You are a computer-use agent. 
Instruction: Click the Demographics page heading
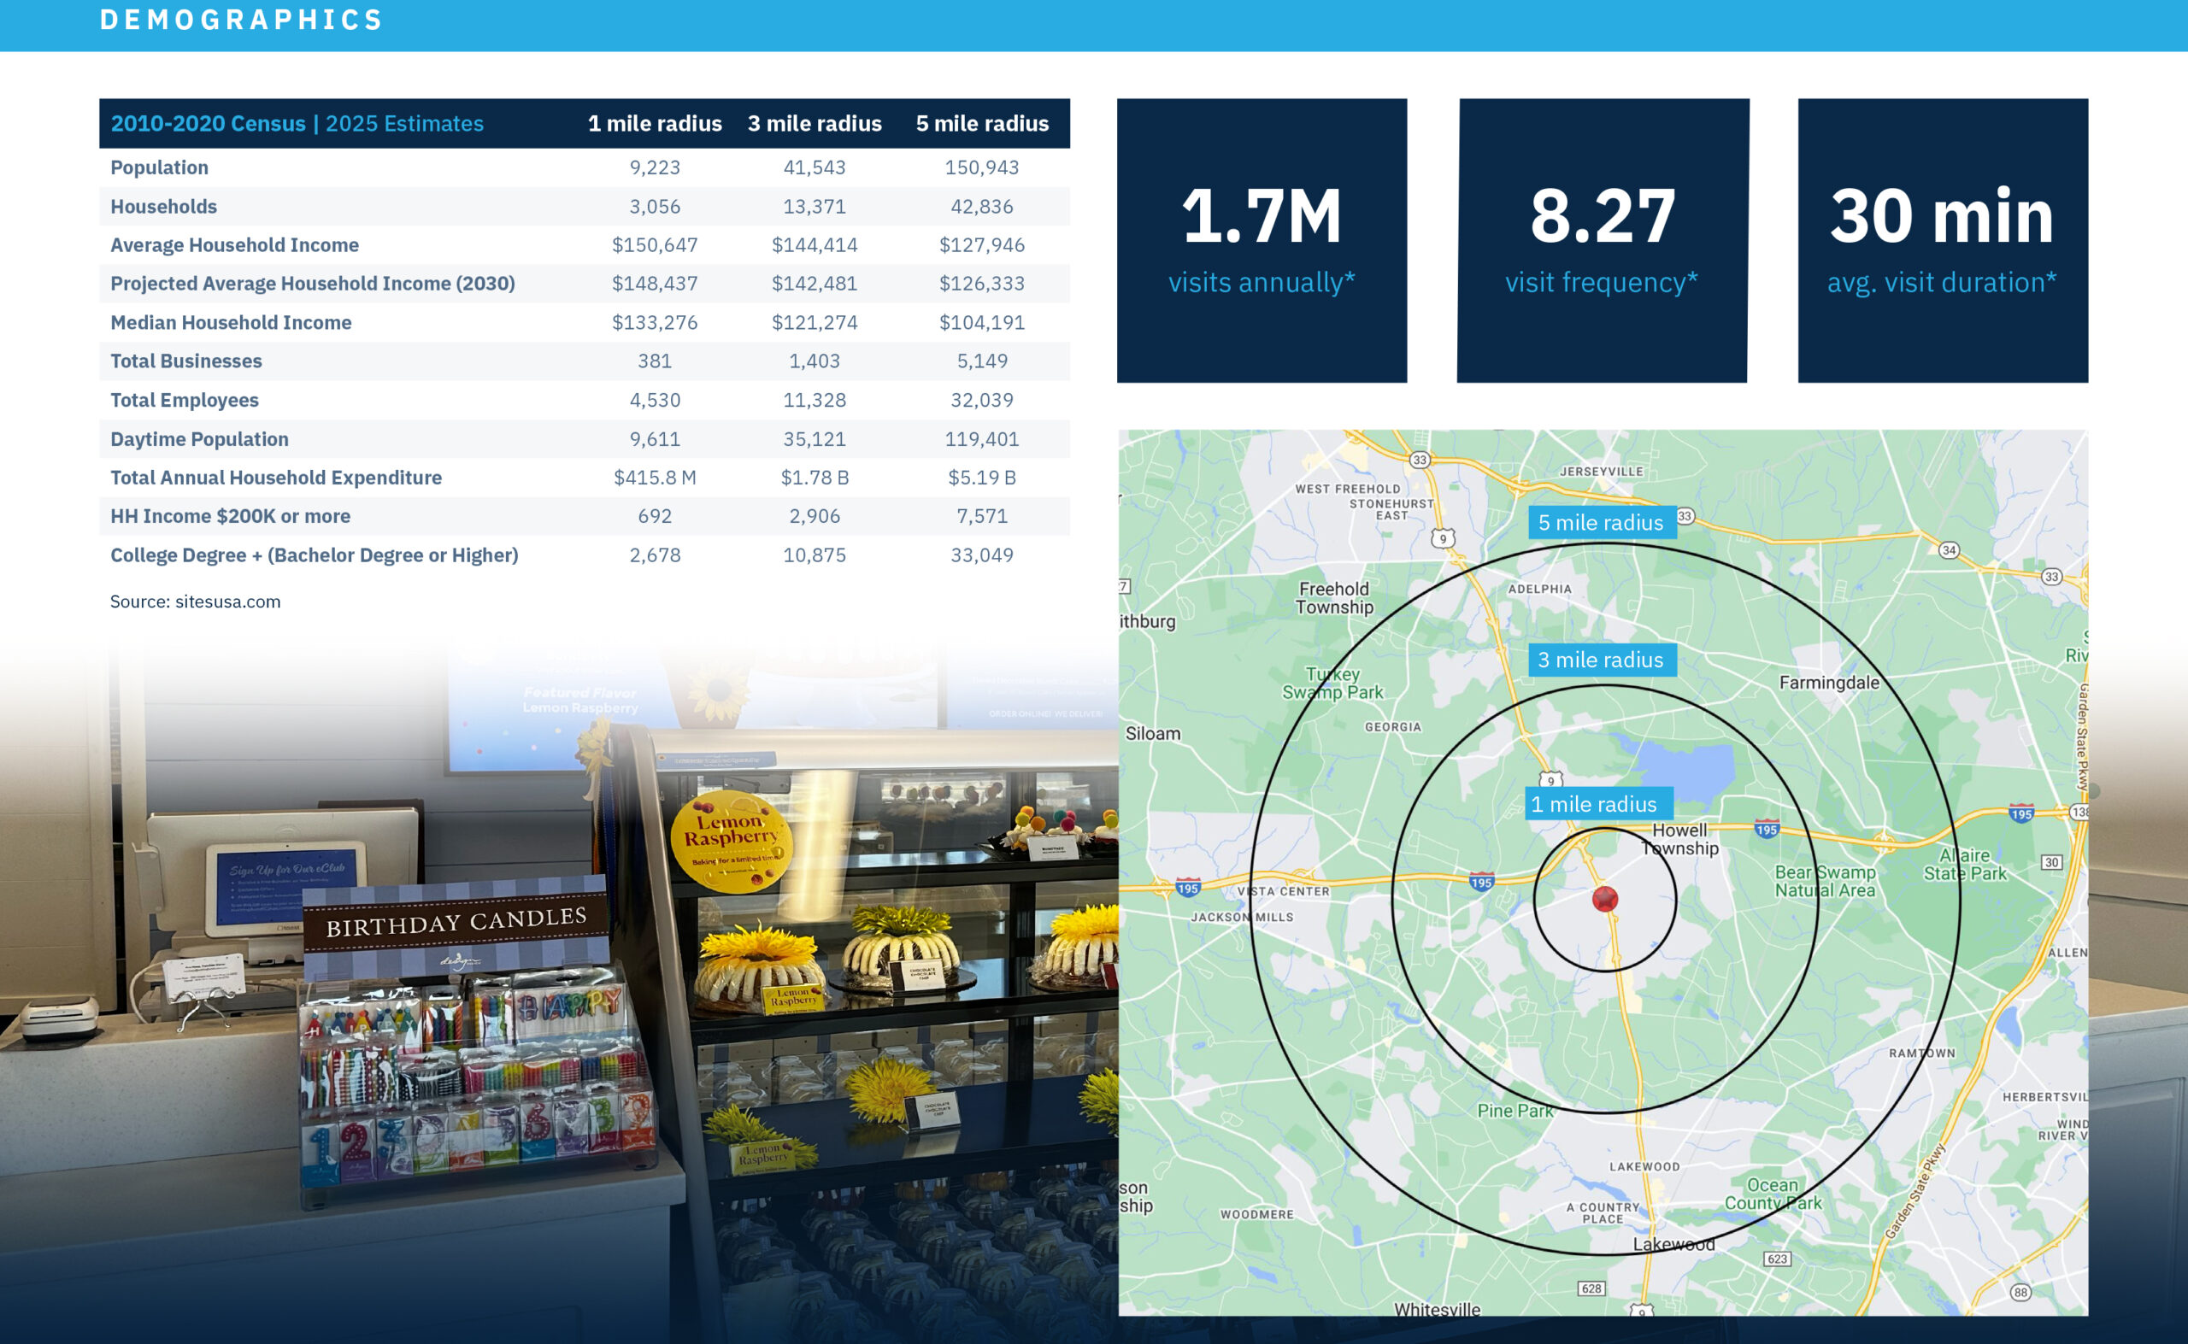241,20
